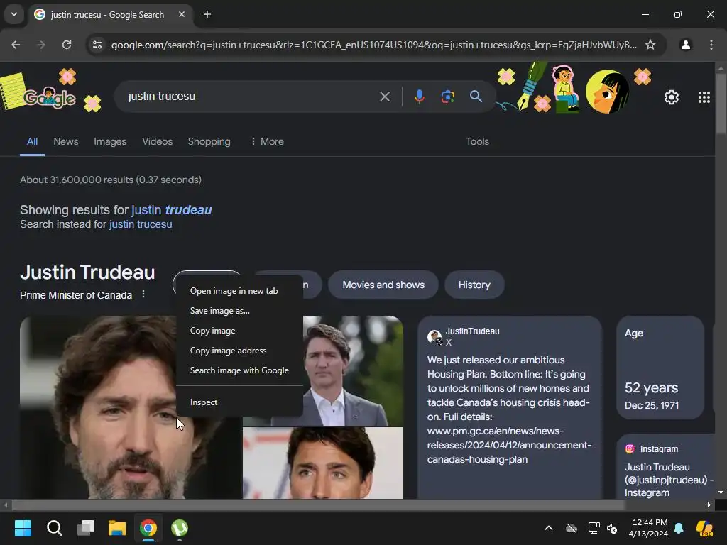Open the JustinTrudeau X post header

(464, 336)
